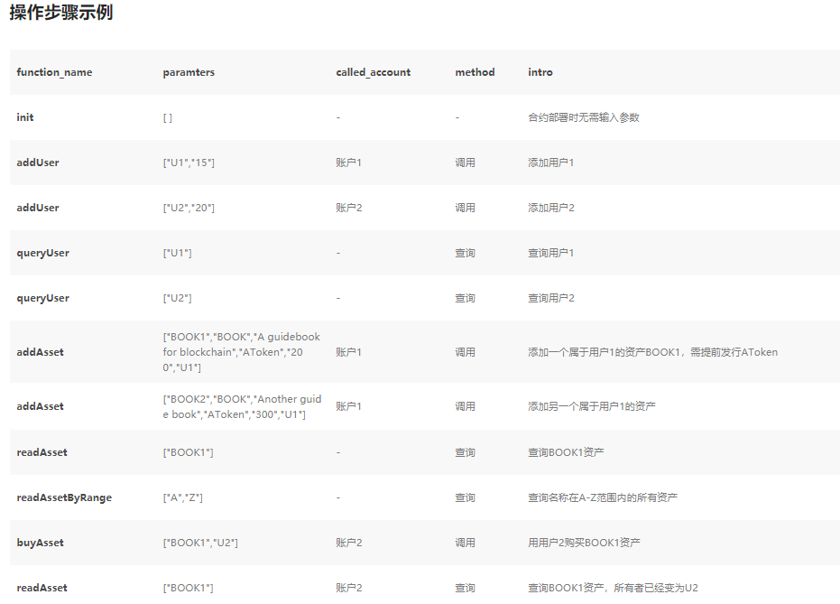Click the queryUser parameter ["U1"]

point(178,253)
